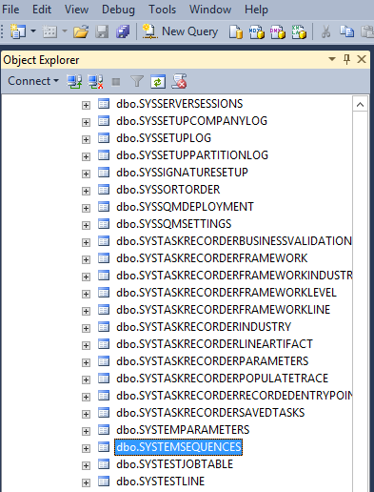The width and height of the screenshot is (374, 492).
Task: Expand dbo.SYSSETUPLOG table node
Action: coord(86,139)
